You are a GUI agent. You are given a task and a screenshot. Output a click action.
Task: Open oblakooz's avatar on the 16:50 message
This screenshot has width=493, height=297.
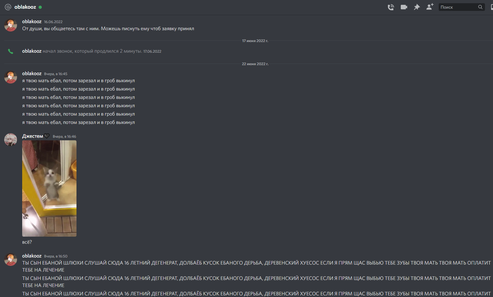click(x=11, y=259)
